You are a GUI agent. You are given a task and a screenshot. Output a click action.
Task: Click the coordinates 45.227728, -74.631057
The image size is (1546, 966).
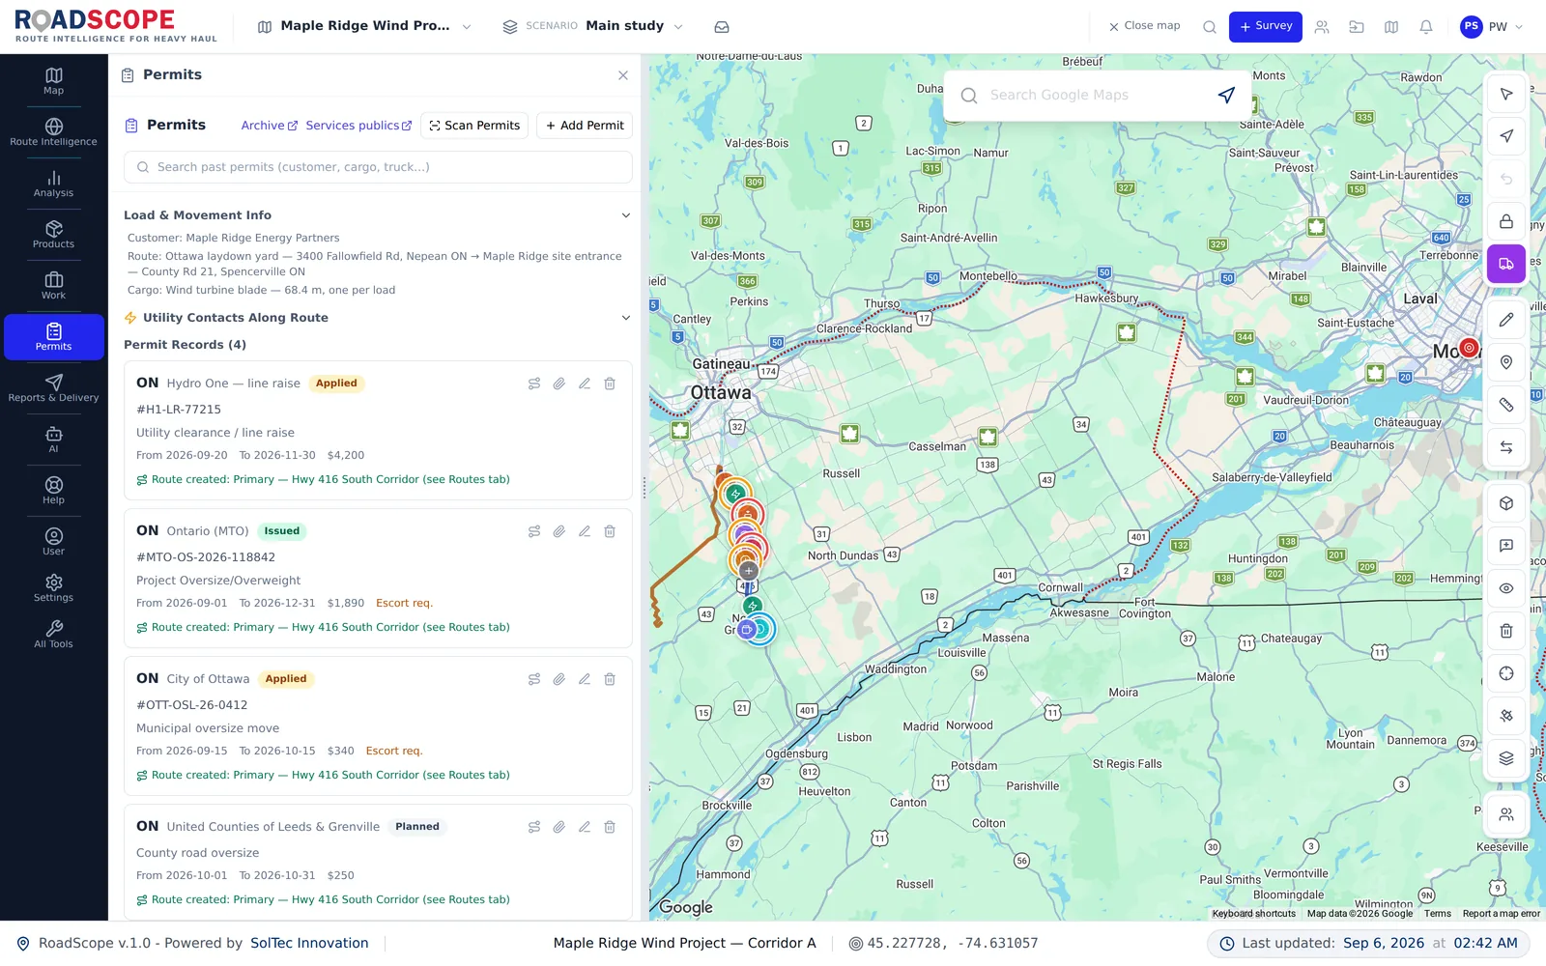tap(953, 944)
